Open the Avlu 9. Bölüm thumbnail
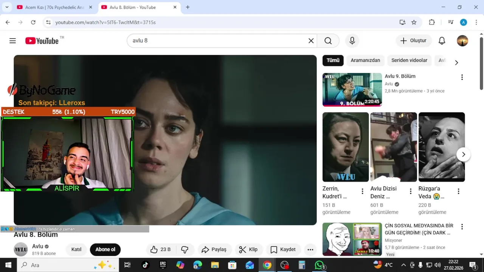 pos(352,90)
